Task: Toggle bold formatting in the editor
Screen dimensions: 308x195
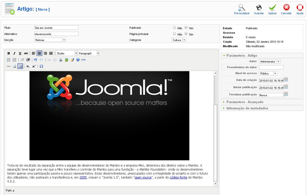Action: pyautogui.click(x=9, y=53)
